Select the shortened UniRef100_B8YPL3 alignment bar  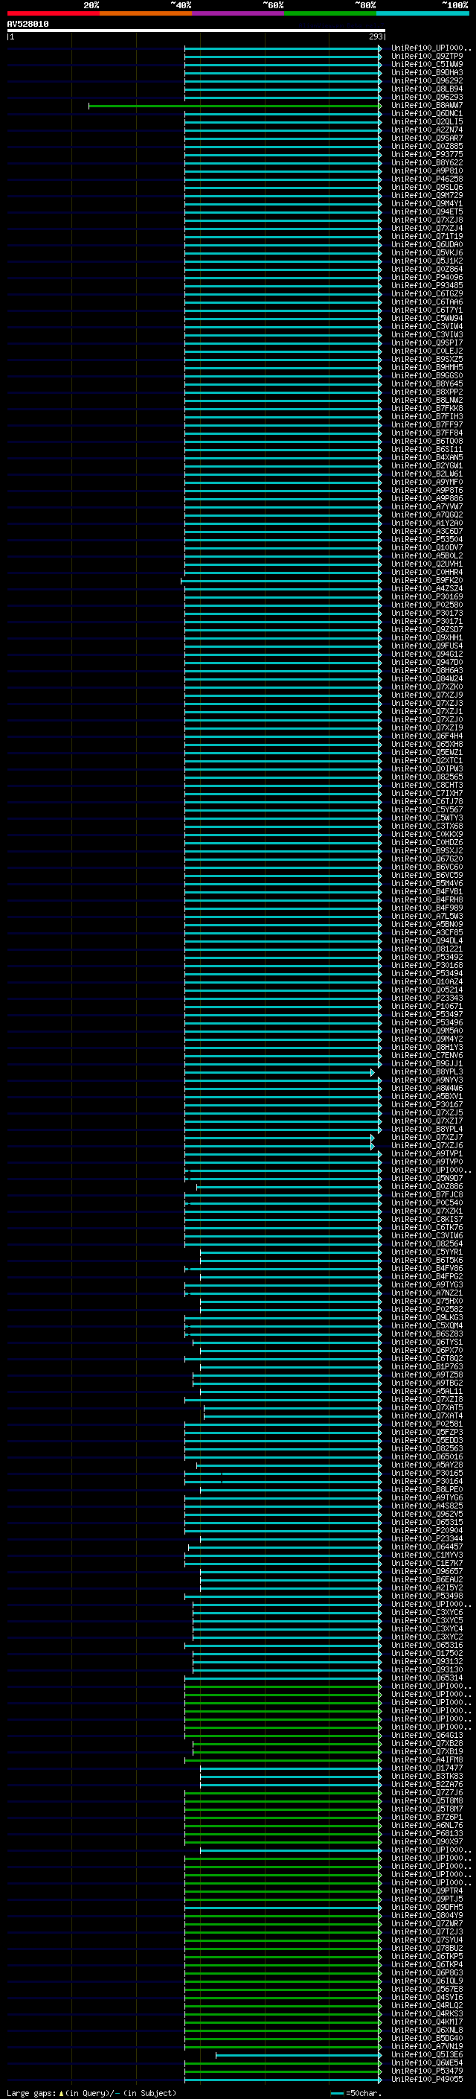(279, 1072)
